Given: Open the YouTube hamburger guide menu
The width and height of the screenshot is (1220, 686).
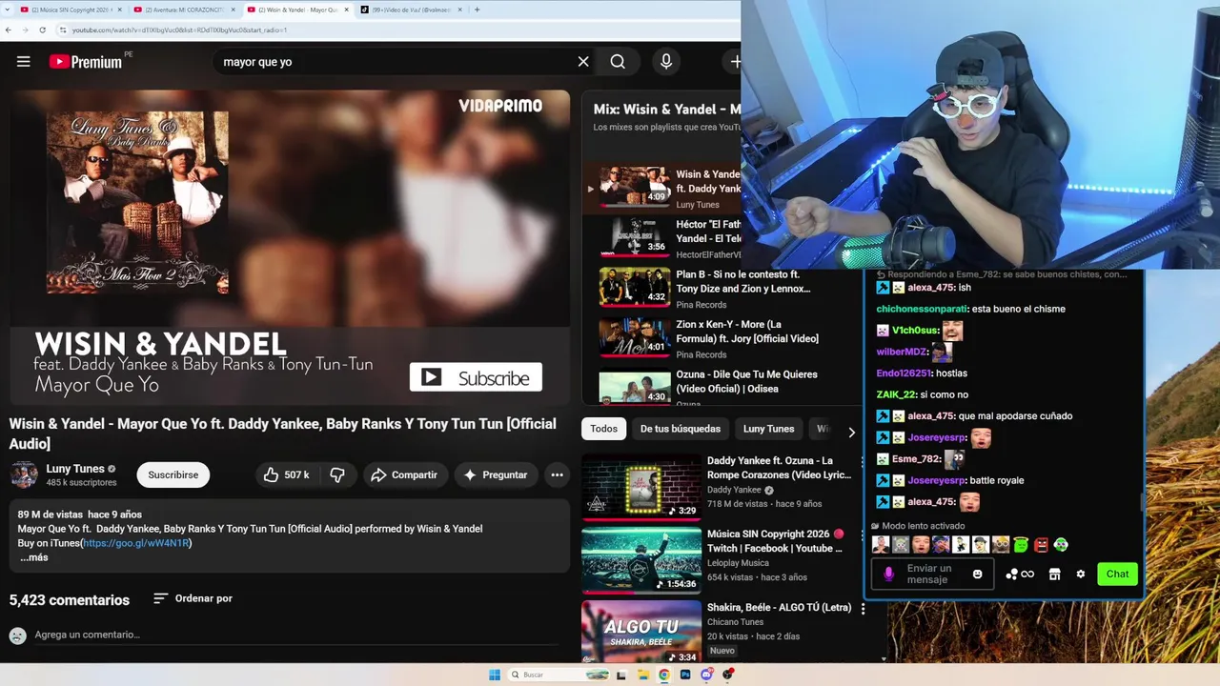Looking at the screenshot, I should point(24,62).
